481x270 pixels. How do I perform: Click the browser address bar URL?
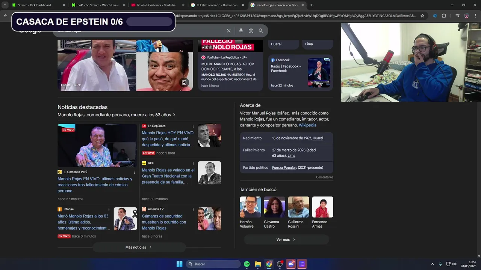[296, 16]
